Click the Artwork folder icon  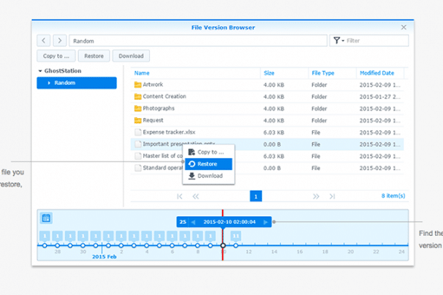(138, 85)
